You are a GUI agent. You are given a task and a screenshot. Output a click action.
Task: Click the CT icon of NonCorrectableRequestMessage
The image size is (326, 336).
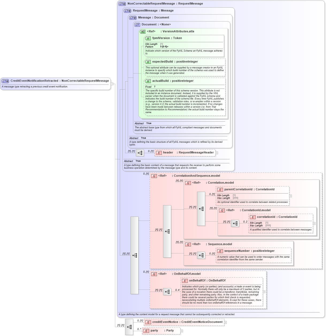click(x=121, y=3)
